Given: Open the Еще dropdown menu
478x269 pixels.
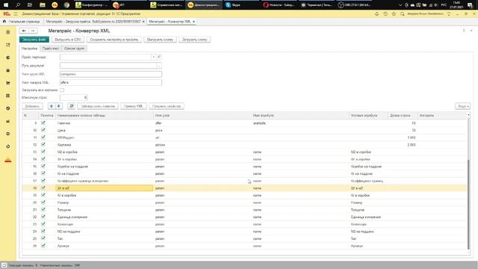Looking at the screenshot, I should coord(462,106).
